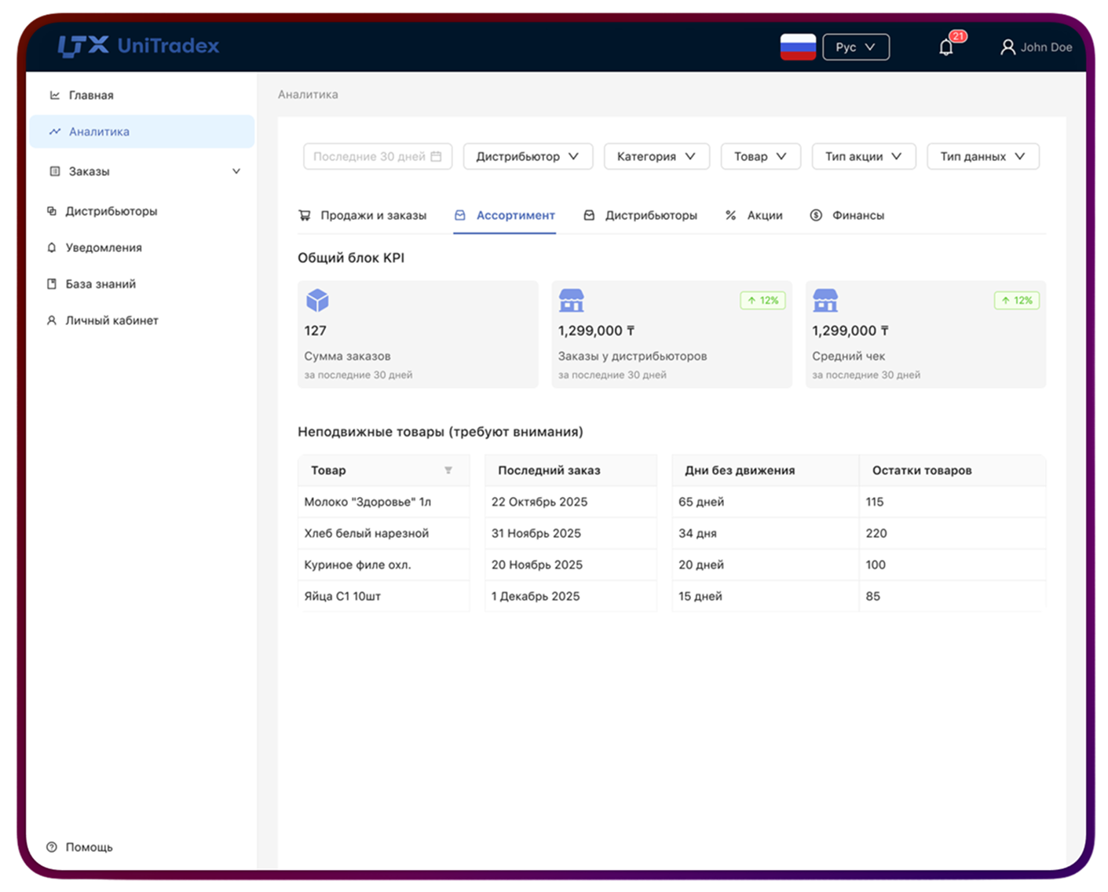Click the Личный кабинет person icon
The width and height of the screenshot is (1108, 892).
click(x=51, y=320)
